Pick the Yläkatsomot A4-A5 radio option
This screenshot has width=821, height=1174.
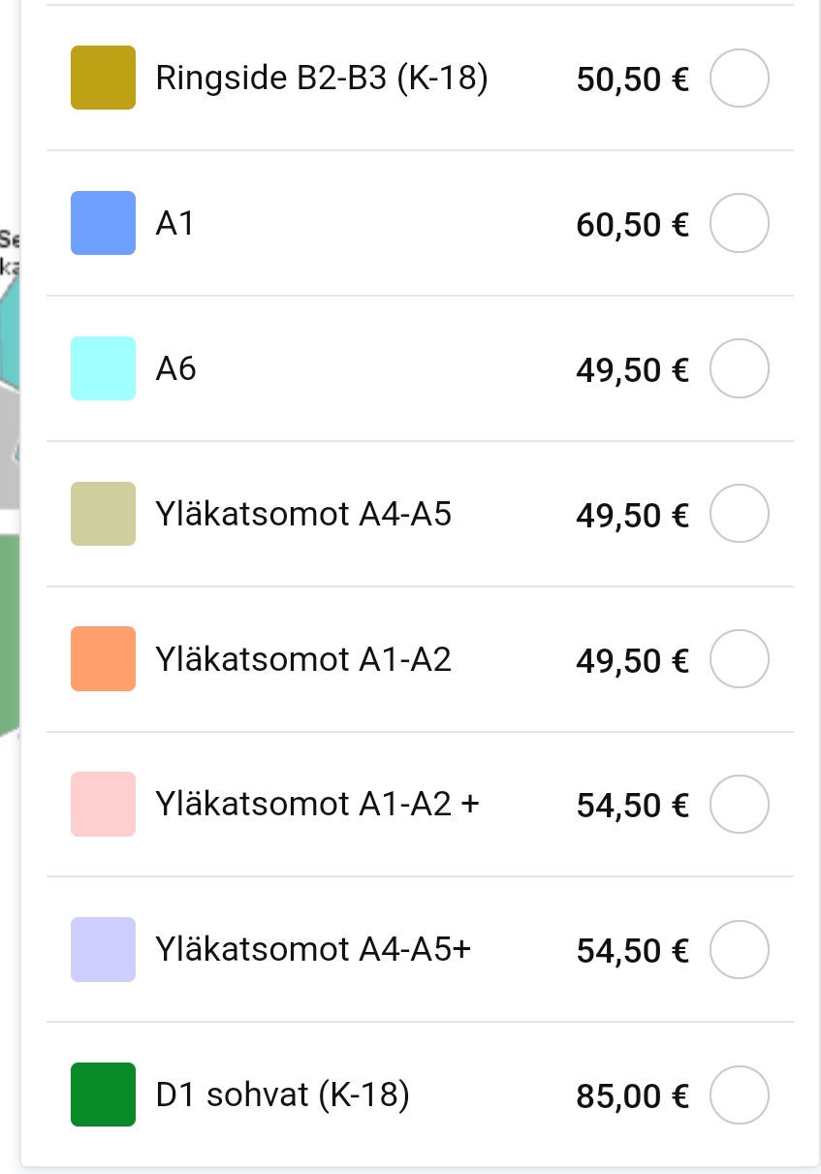(x=740, y=515)
